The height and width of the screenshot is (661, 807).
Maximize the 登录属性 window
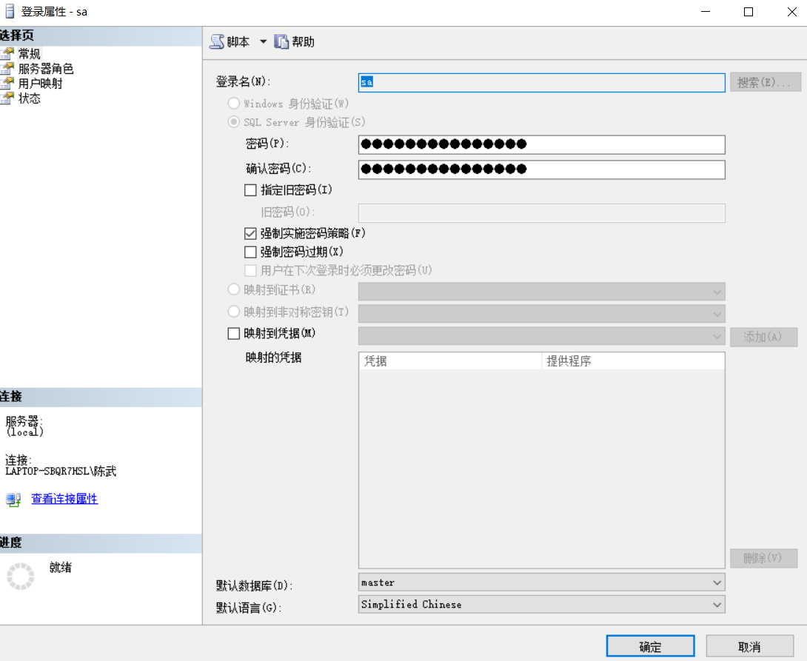coord(749,12)
